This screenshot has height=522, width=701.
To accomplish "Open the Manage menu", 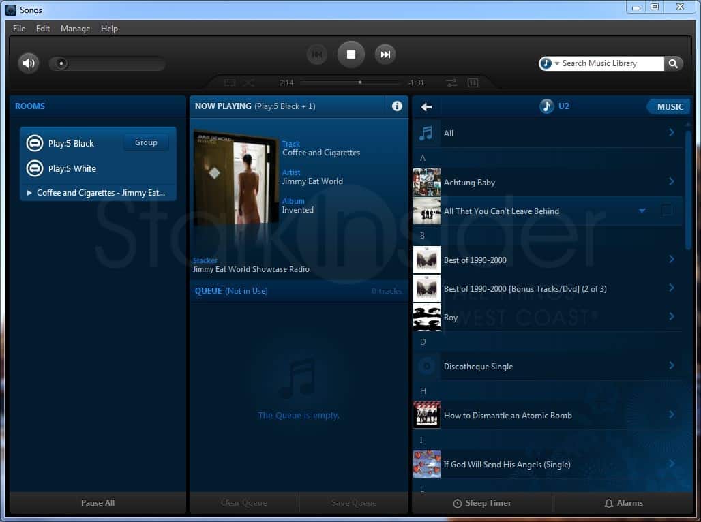I will point(75,29).
